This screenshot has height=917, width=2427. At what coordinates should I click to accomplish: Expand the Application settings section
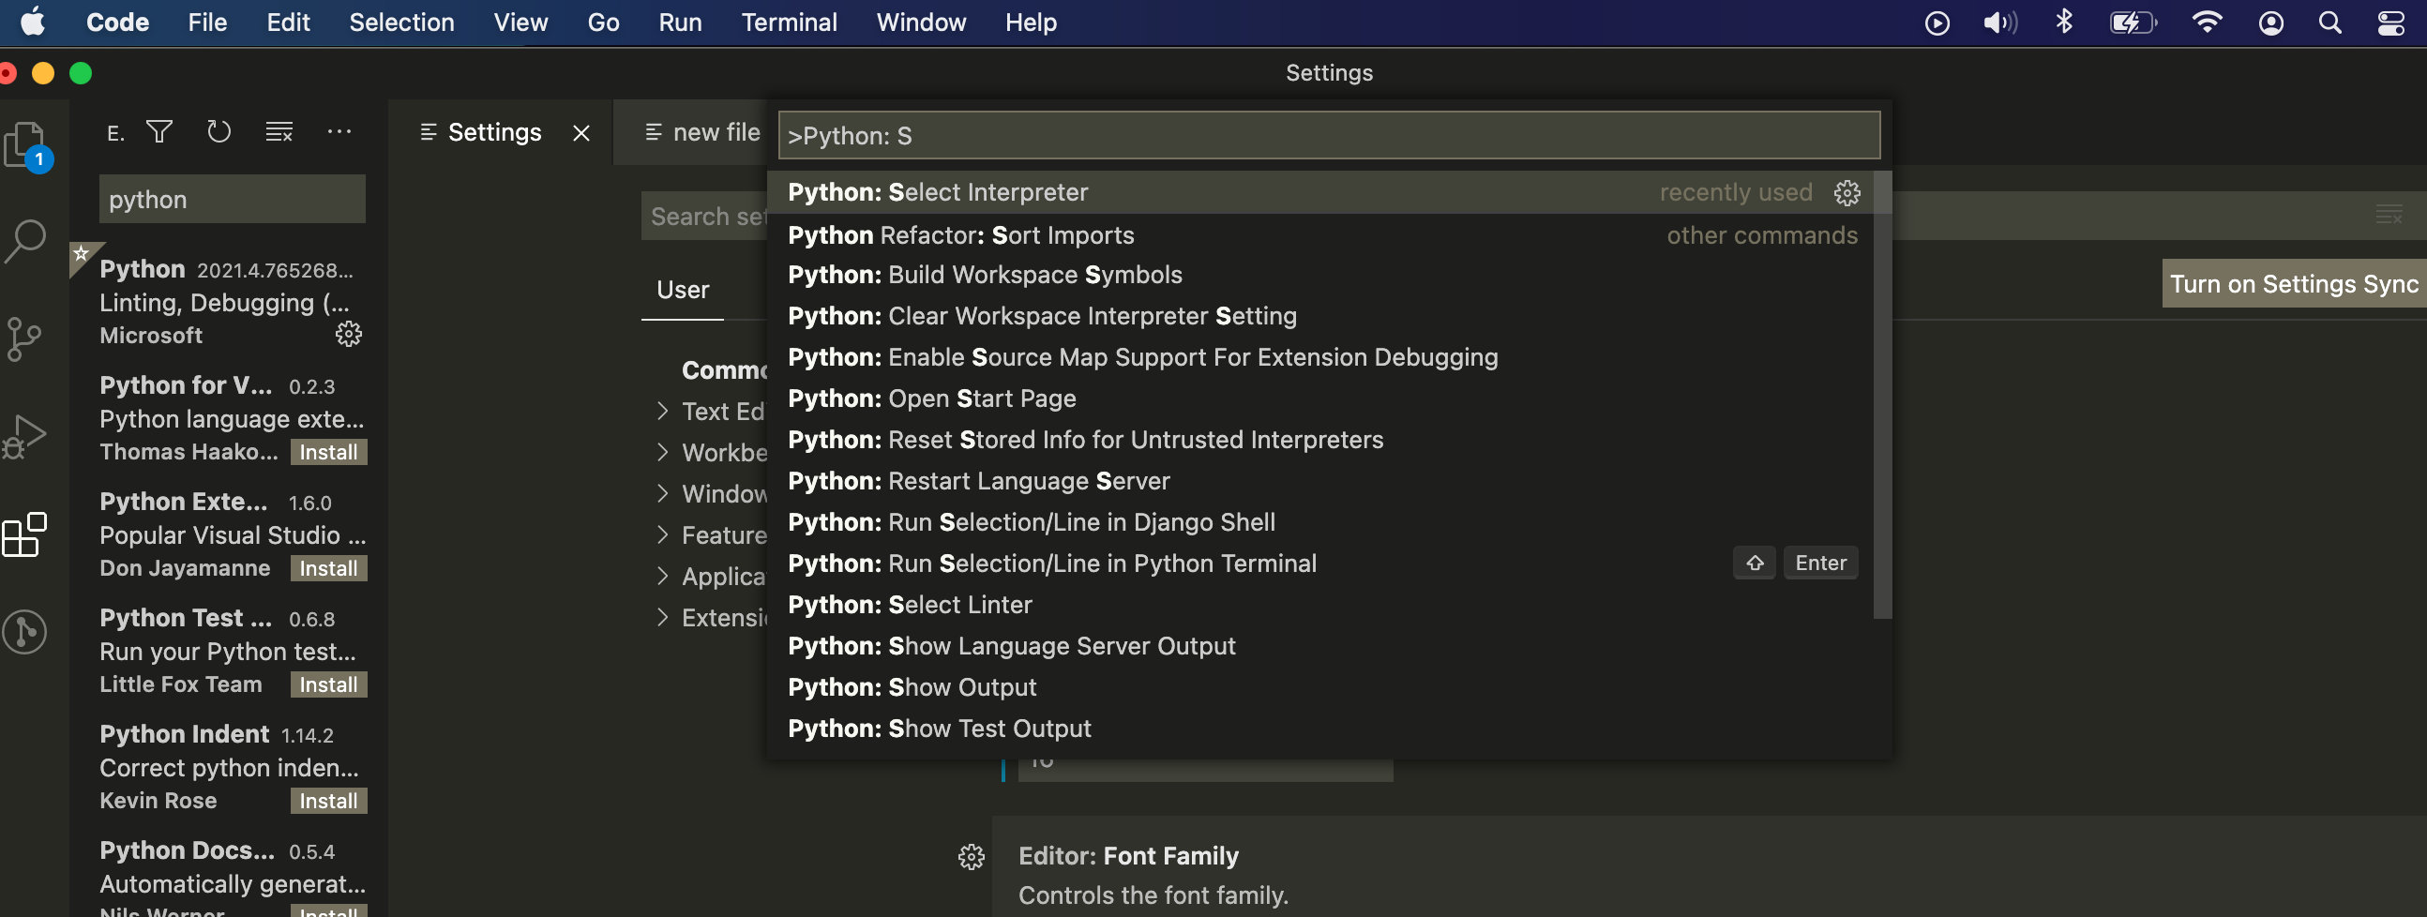click(x=662, y=576)
